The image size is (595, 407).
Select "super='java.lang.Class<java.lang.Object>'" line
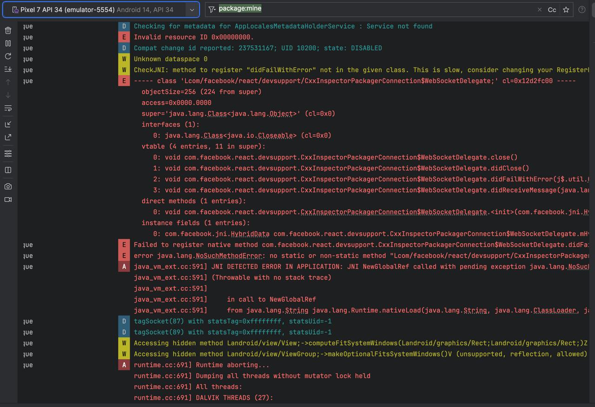(x=238, y=113)
